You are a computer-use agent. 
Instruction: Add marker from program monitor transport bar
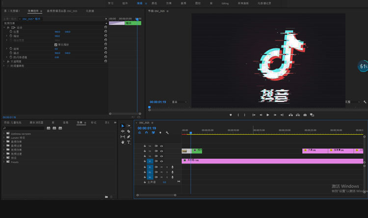[x=231, y=115]
